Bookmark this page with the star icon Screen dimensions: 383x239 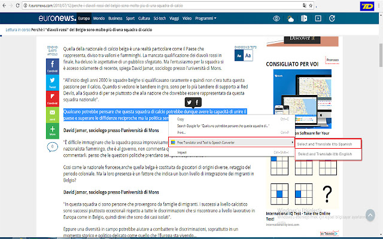point(311,5)
